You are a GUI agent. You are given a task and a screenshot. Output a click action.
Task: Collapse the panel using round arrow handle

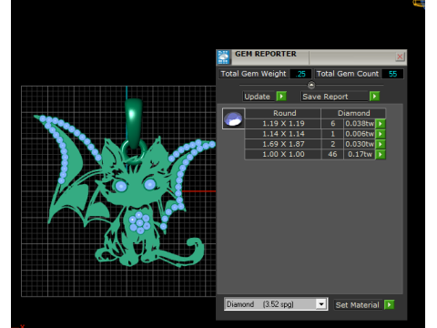click(311, 85)
